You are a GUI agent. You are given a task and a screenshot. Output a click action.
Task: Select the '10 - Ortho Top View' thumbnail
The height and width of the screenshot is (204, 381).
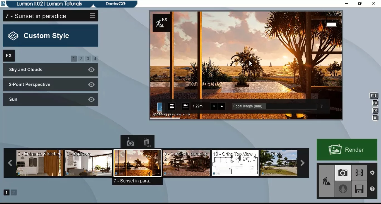(x=235, y=163)
